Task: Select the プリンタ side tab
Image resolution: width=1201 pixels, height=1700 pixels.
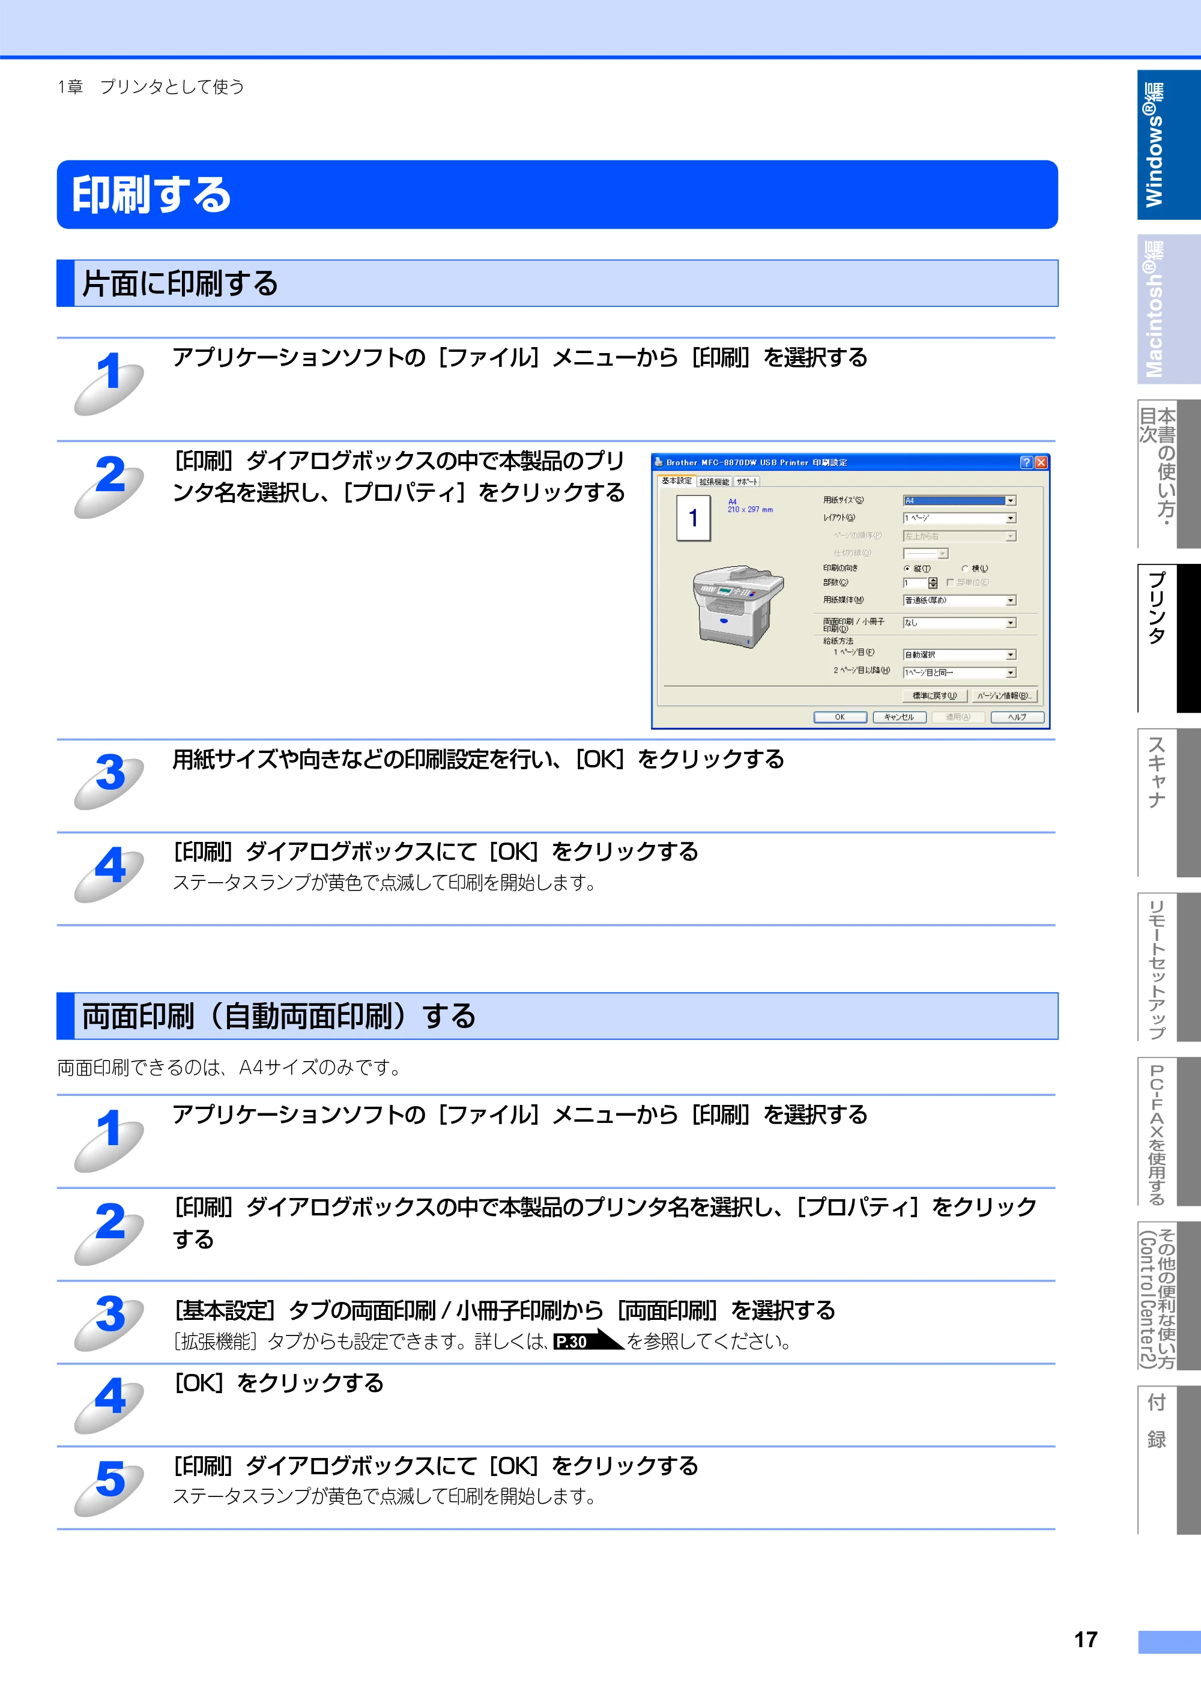Action: (x=1169, y=638)
